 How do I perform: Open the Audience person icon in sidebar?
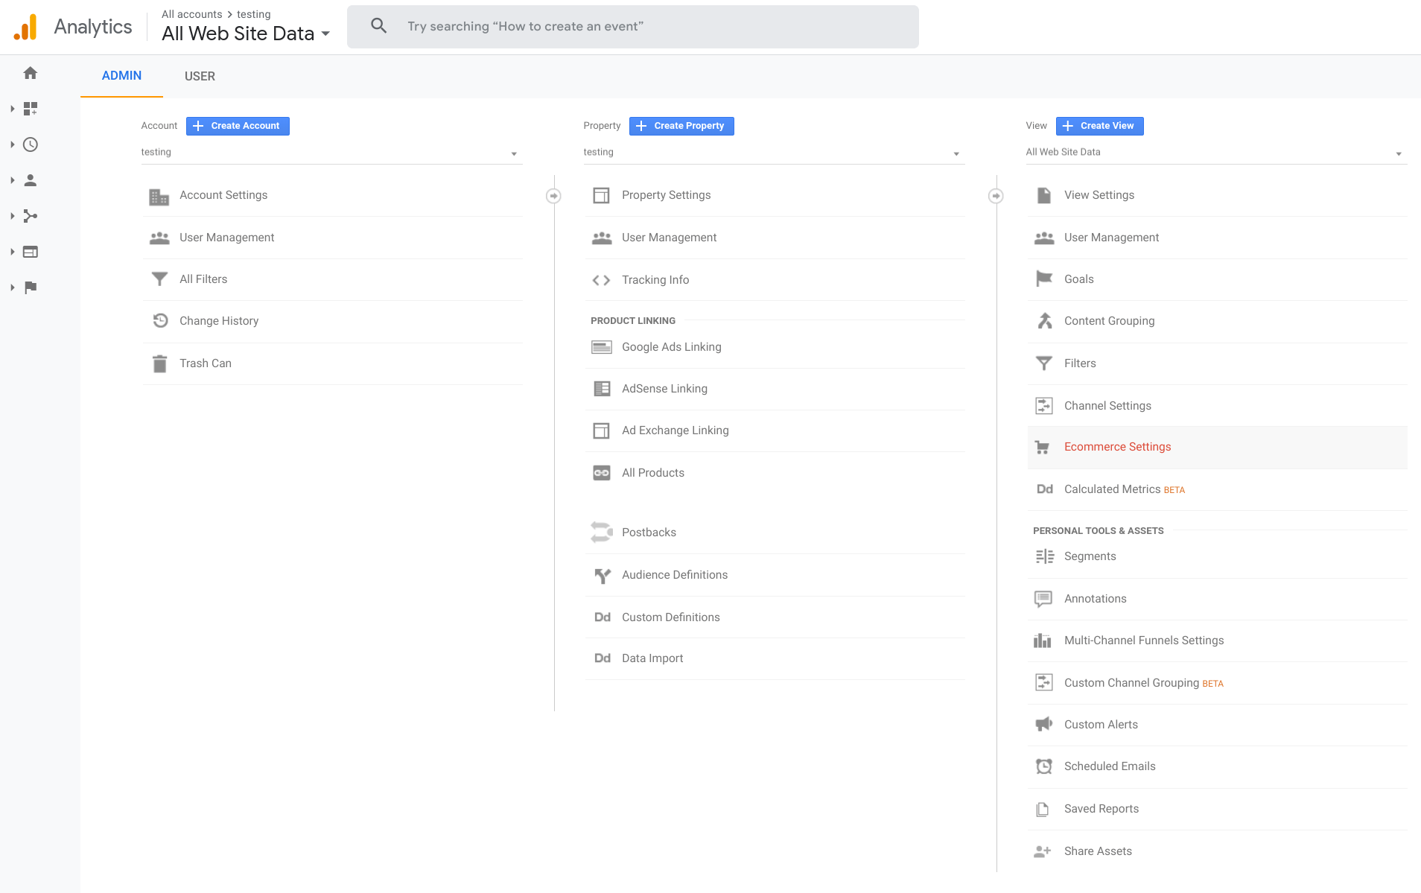pyautogui.click(x=31, y=180)
